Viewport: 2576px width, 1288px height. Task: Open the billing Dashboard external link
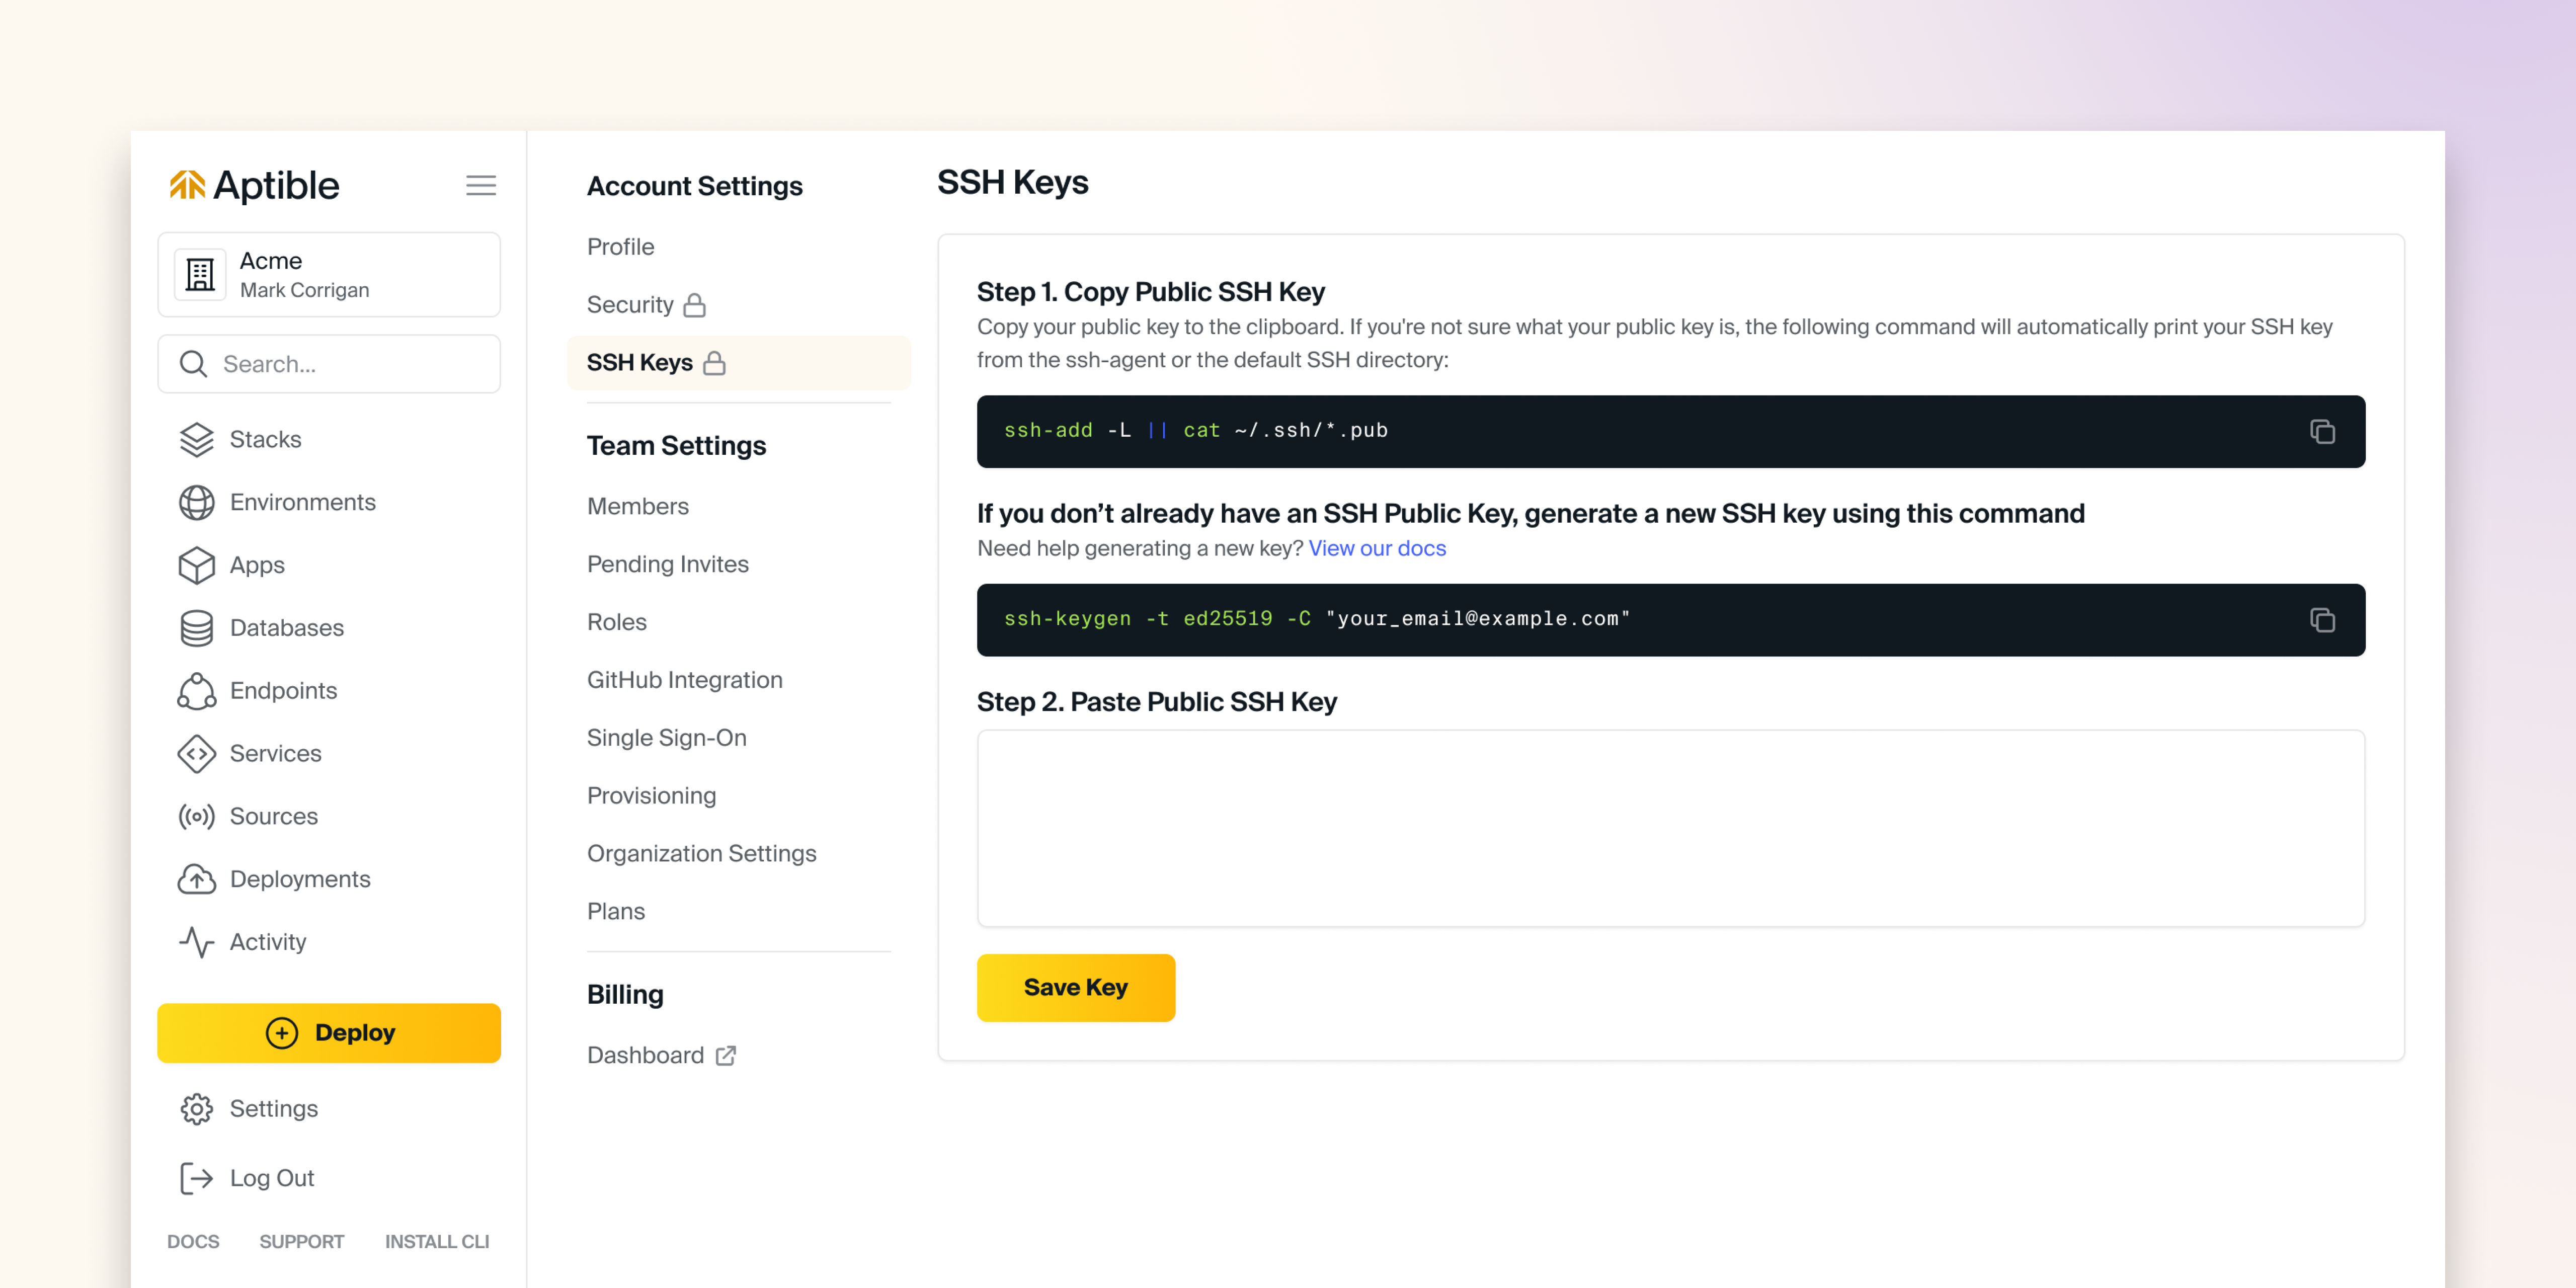tap(660, 1055)
